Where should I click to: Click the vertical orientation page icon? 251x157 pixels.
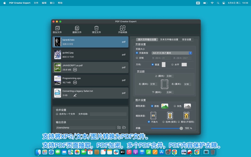[x=163, y=65]
